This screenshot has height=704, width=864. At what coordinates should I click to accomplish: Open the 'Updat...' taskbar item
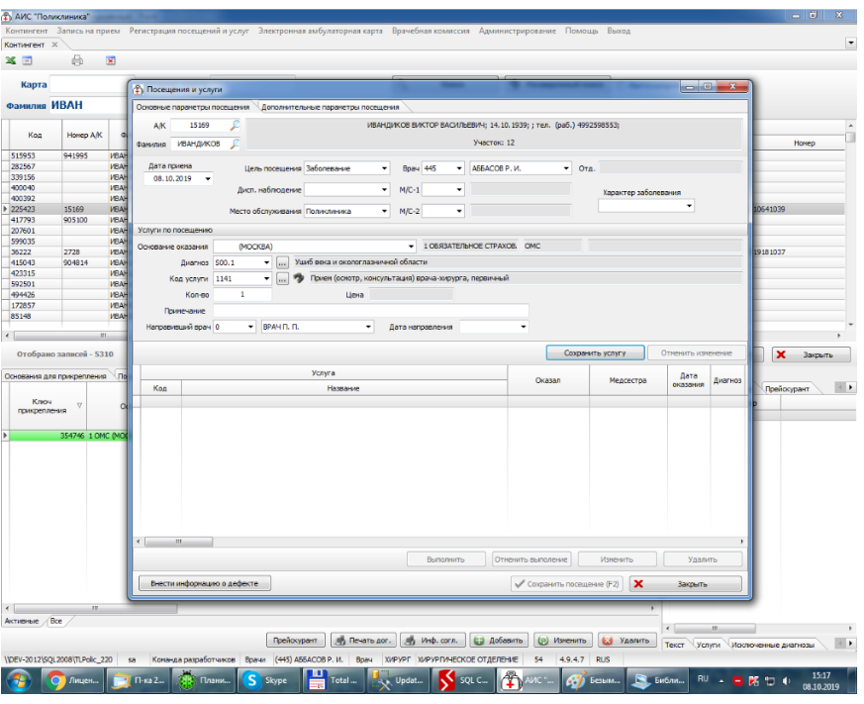click(x=398, y=681)
